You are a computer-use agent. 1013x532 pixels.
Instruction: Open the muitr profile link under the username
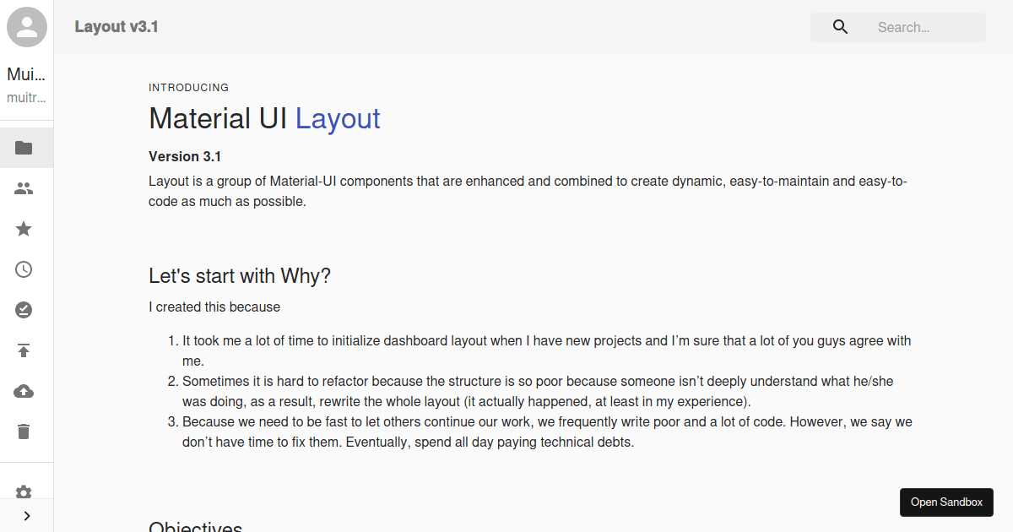tap(24, 97)
